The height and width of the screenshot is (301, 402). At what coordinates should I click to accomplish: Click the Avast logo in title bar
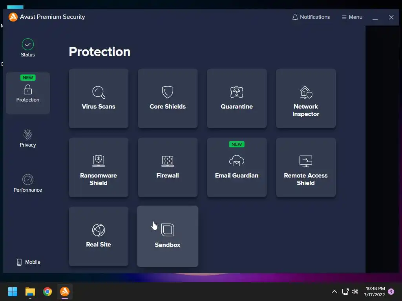(x=13, y=17)
